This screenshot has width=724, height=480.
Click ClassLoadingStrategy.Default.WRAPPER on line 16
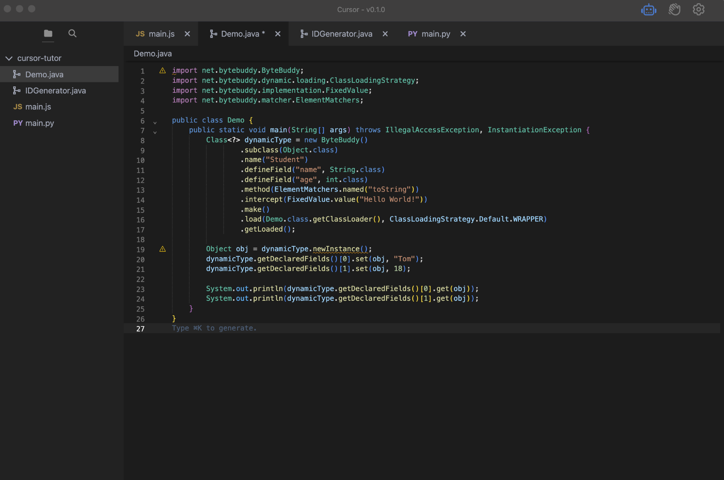(x=466, y=219)
